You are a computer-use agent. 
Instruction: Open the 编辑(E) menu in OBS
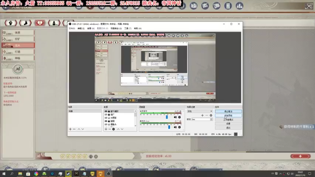click(x=81, y=28)
